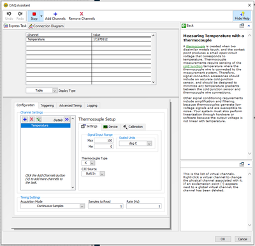Switch to the Triggering tab
Screen dimensions: 255x246
pyautogui.click(x=47, y=106)
